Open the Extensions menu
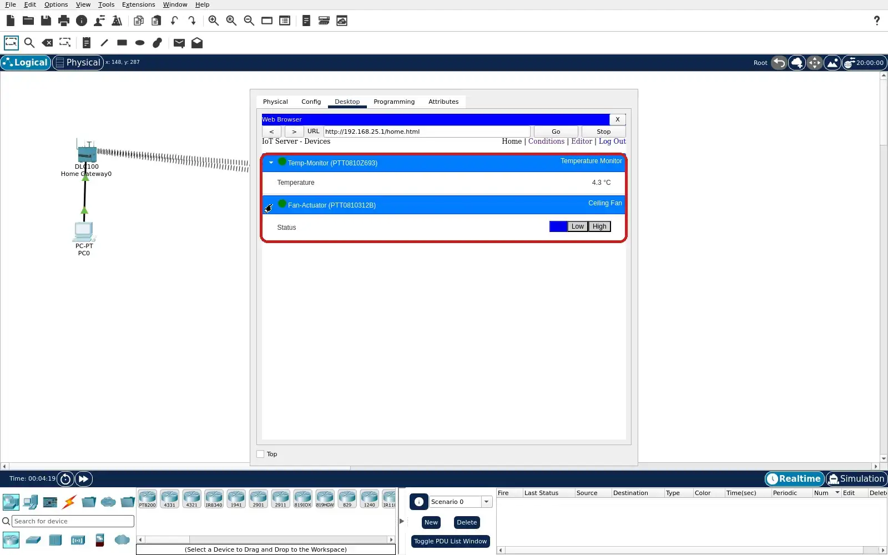 (139, 4)
